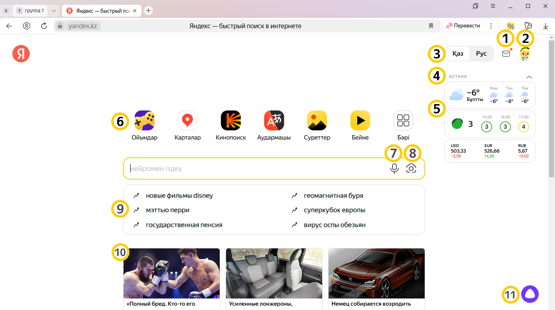Open trending query геомагнитная буря

(333, 196)
